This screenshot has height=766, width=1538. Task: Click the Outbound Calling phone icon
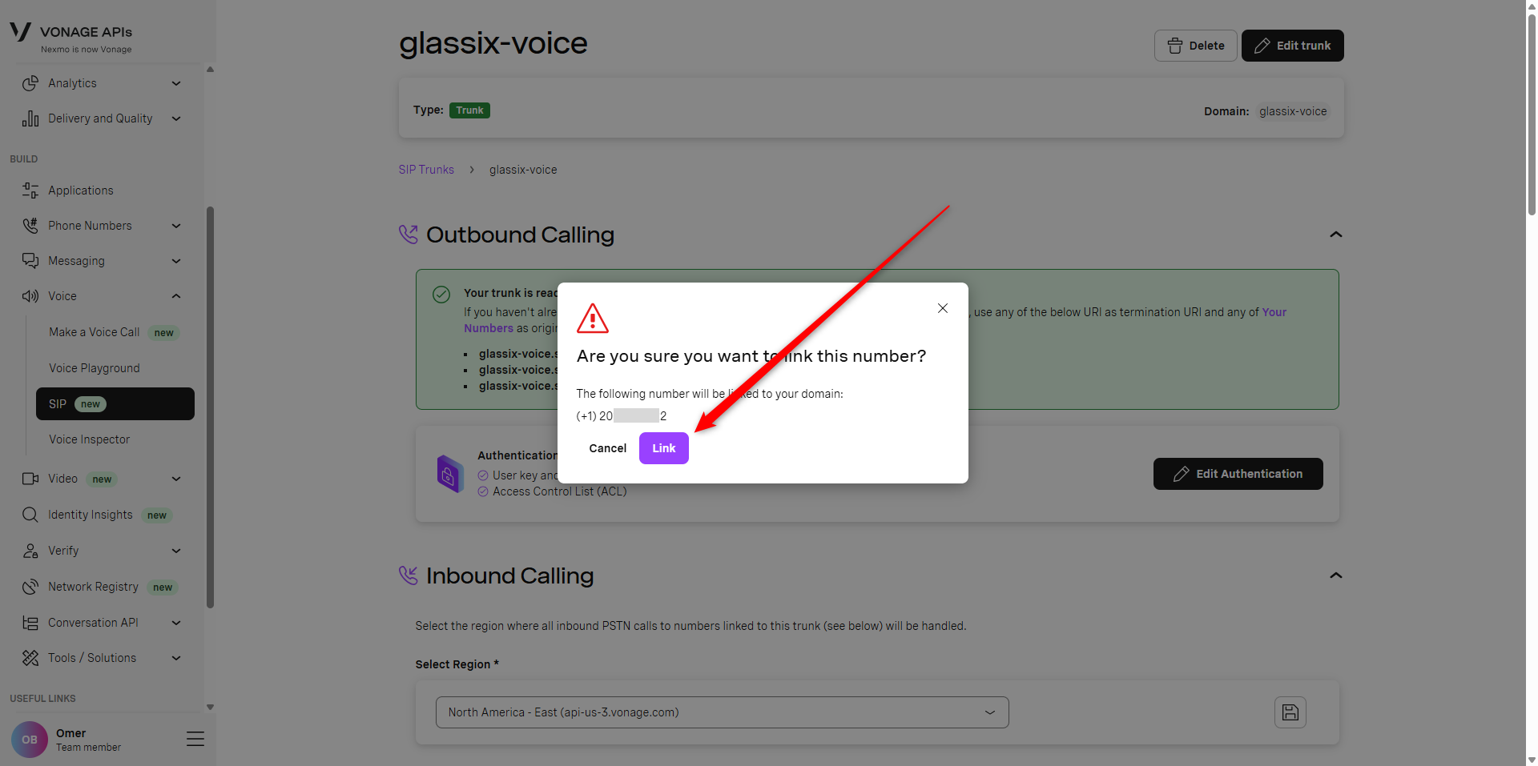coord(409,235)
